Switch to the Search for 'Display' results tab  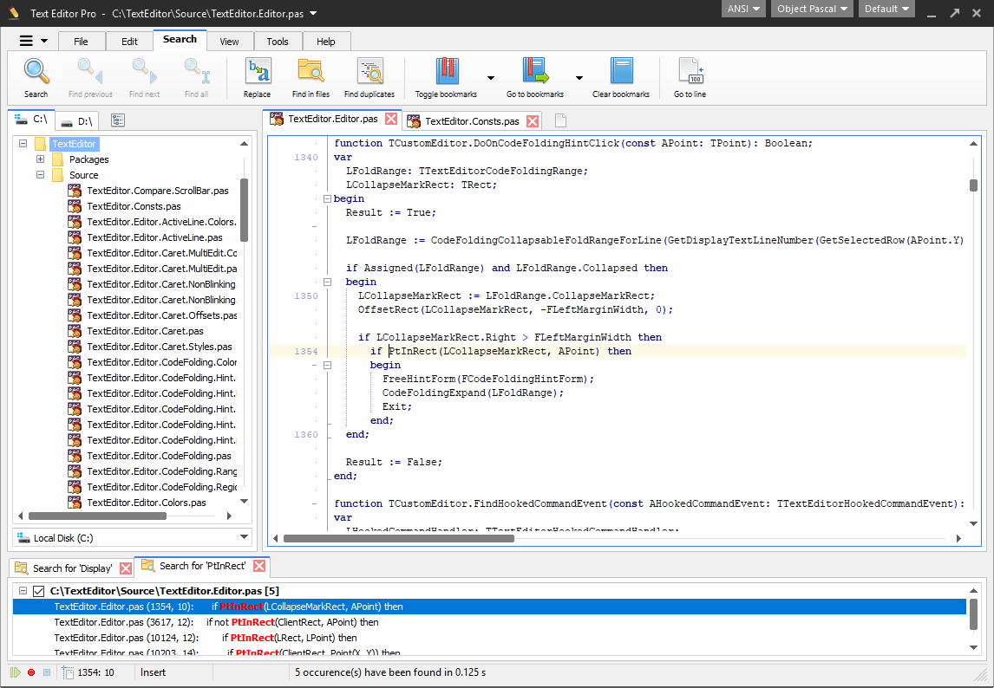[72, 568]
